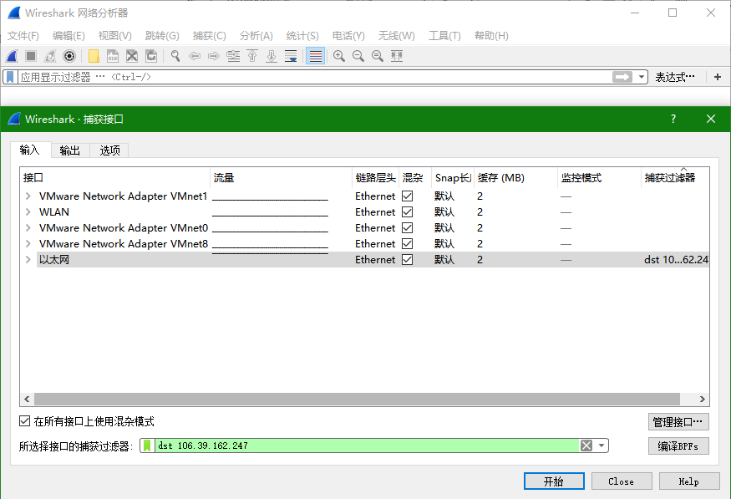Uncheck 在所有接口上使用混杂模式 checkbox
Screen dimensions: 731x499
pos(25,421)
